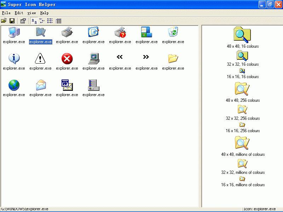
Task: Open the Help menu
Action: 45,13
